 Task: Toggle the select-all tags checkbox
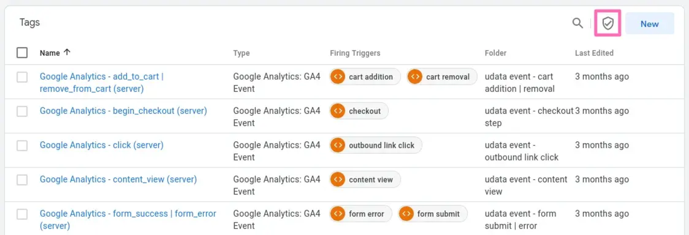[22, 52]
